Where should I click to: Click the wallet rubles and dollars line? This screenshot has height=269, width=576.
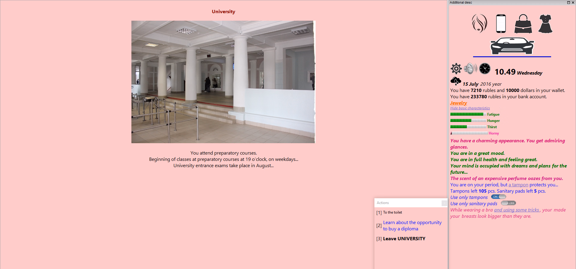508,90
